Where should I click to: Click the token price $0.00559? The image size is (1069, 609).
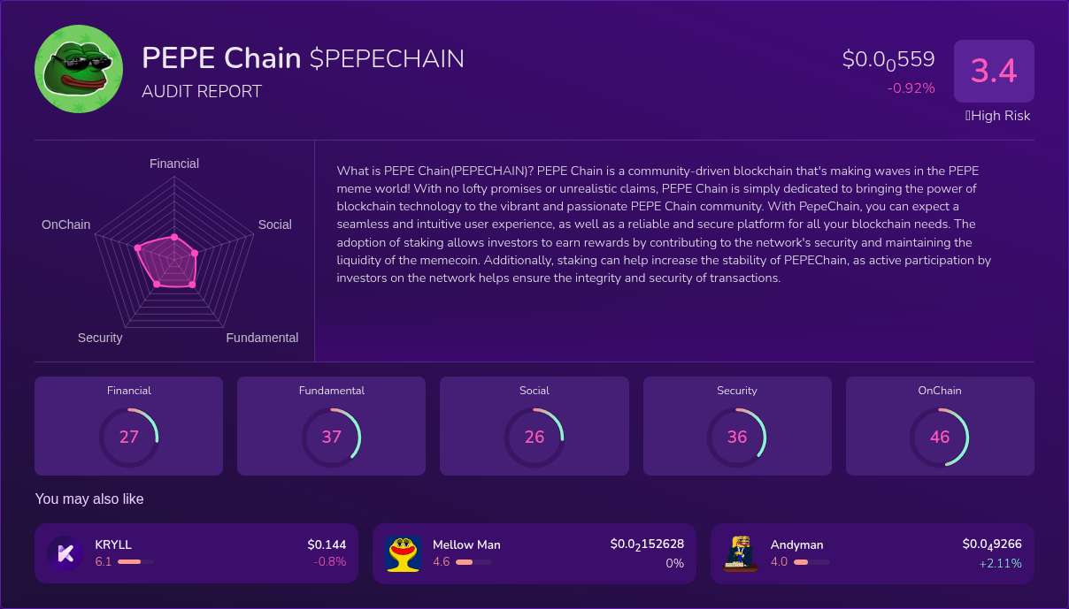coord(888,58)
